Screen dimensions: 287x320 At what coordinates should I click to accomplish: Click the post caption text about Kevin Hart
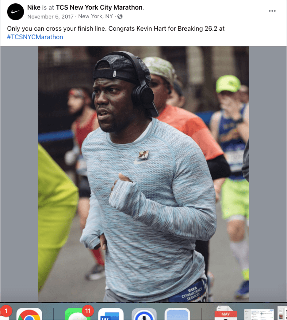(116, 28)
